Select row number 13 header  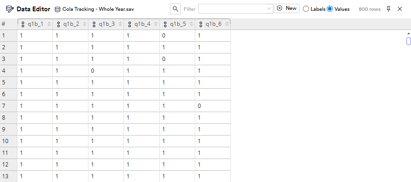[8, 176]
